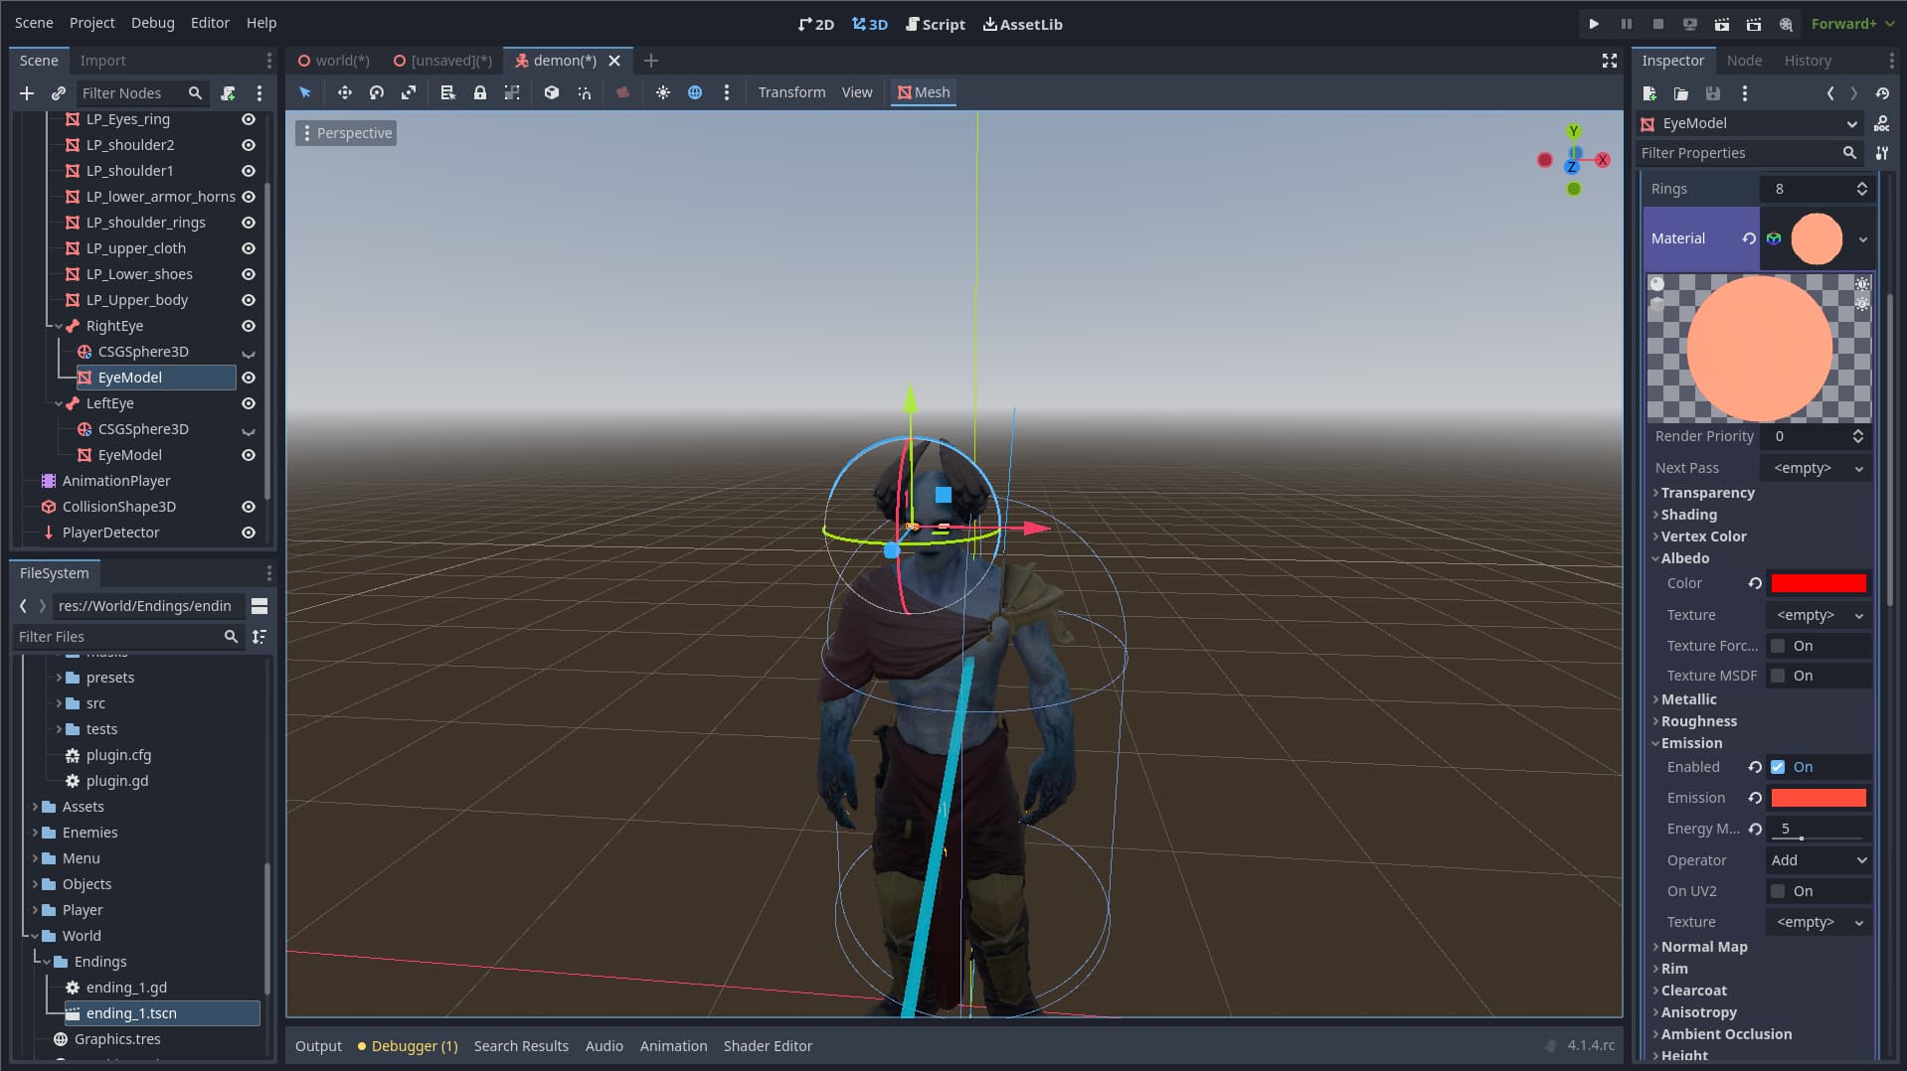The height and width of the screenshot is (1071, 1907).
Task: Collapse the RightEye node in scene tree
Action: tap(59, 326)
